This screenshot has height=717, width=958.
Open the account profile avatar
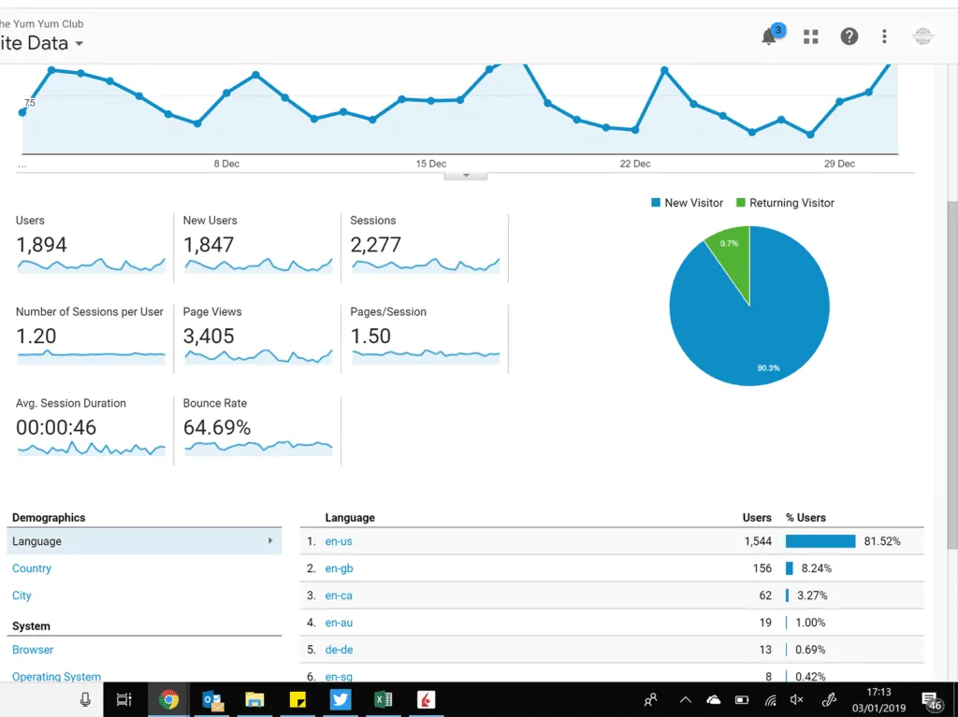tap(922, 36)
